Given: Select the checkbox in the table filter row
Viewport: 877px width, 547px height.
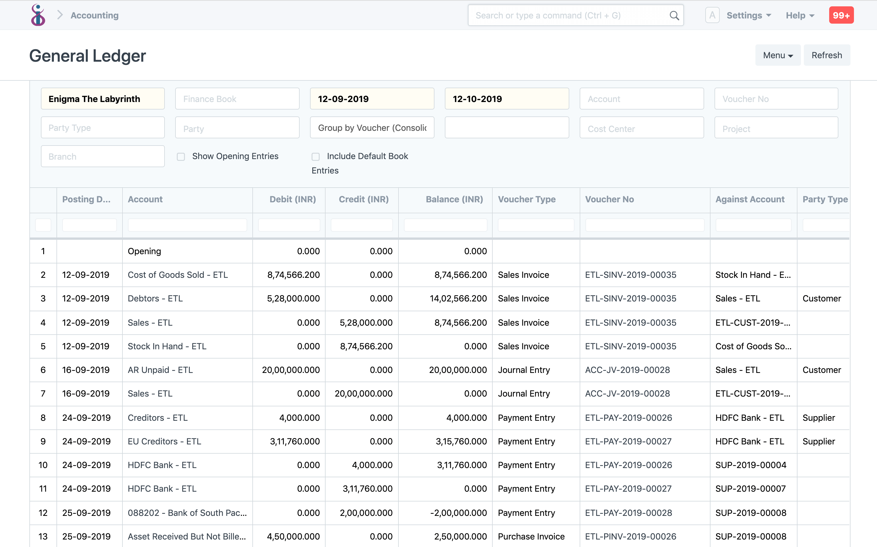Looking at the screenshot, I should pyautogui.click(x=43, y=225).
